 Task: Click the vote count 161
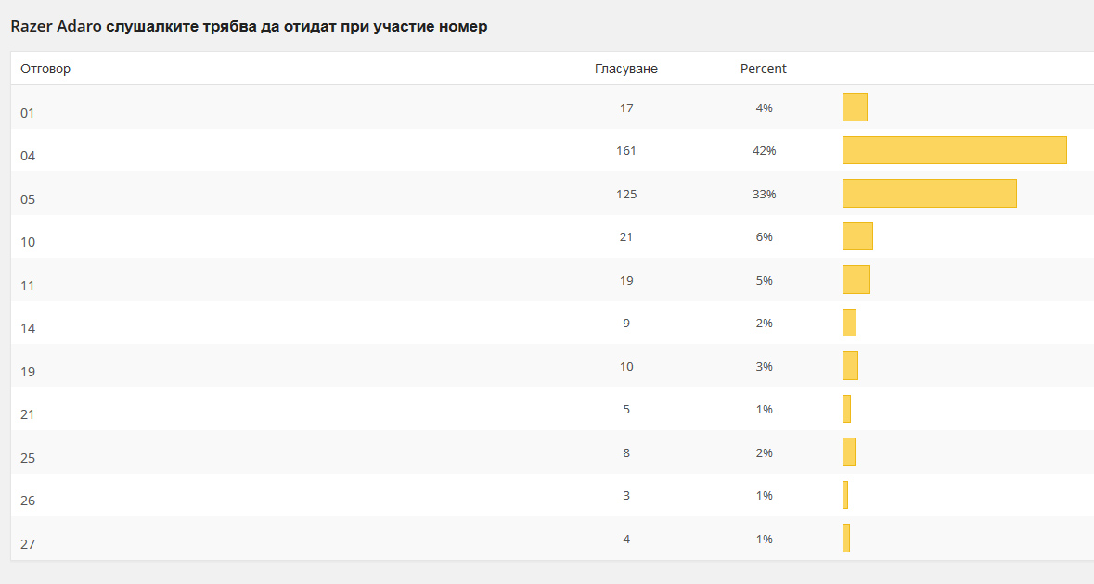point(626,150)
